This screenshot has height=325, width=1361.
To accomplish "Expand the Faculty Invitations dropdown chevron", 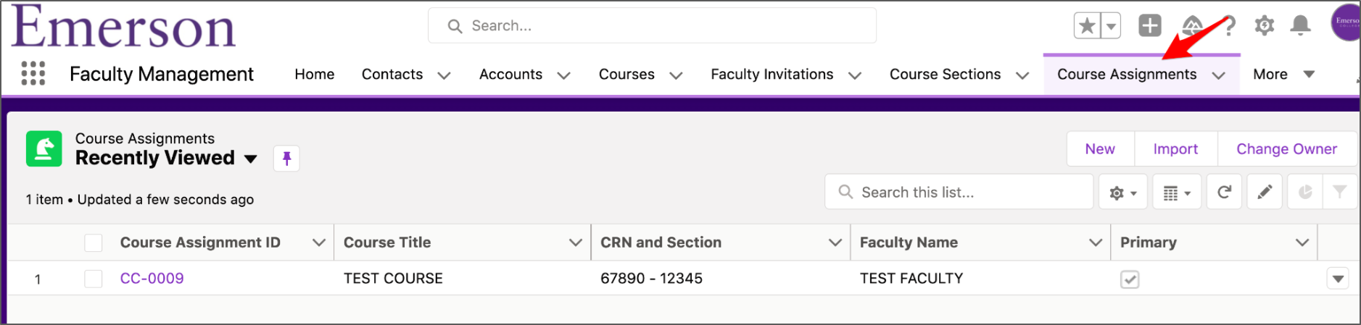I will tap(855, 75).
